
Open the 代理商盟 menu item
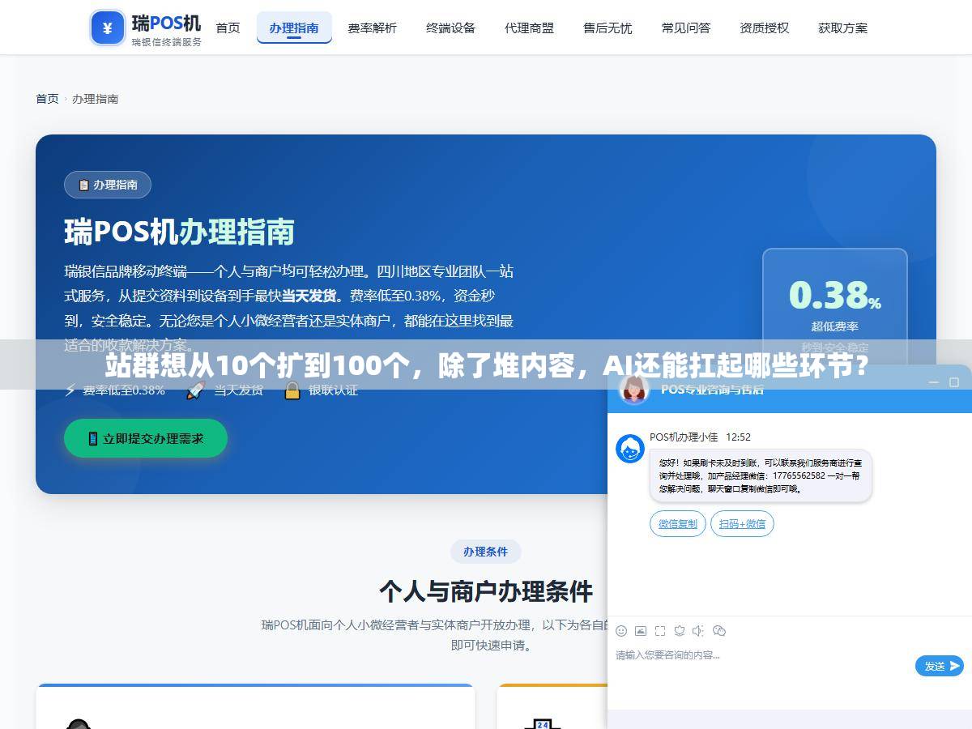tap(529, 28)
